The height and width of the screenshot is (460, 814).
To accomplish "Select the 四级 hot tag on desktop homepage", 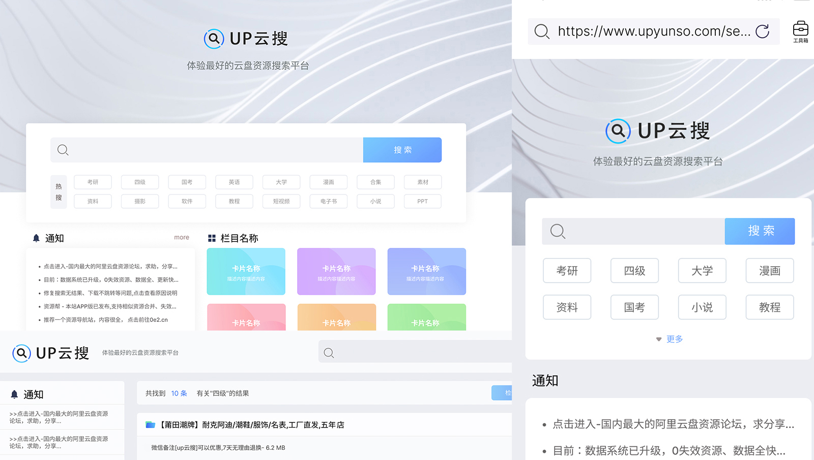I will pyautogui.click(x=140, y=182).
